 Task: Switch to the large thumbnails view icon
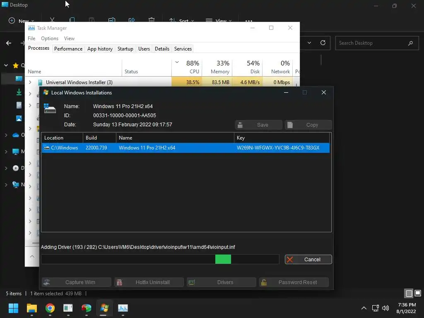[418, 293]
